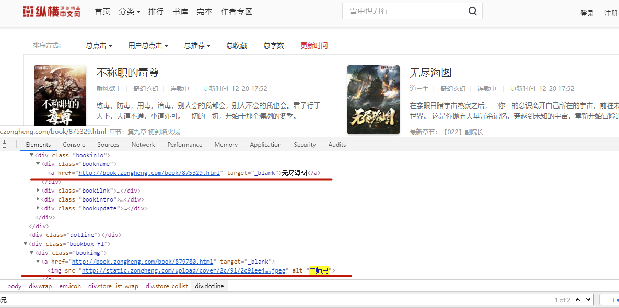Open the 不称职的毒尊 book title

tap(127, 73)
